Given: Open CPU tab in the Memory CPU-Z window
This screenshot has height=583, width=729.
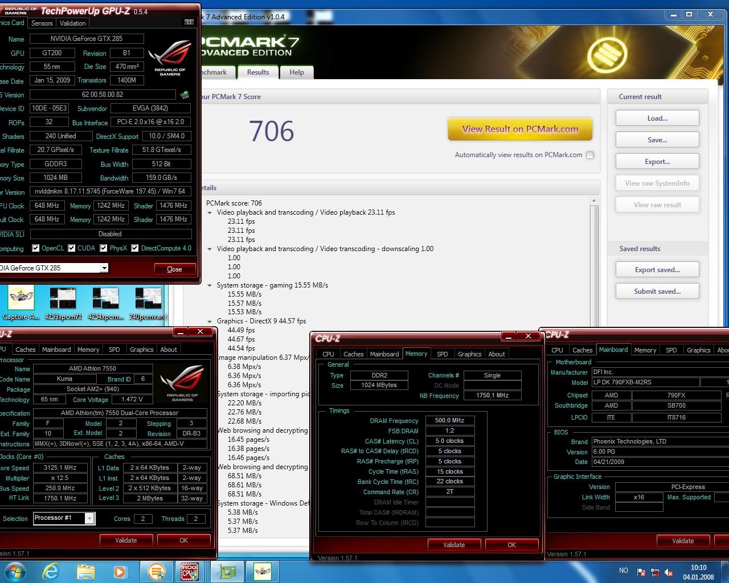Looking at the screenshot, I should (329, 354).
